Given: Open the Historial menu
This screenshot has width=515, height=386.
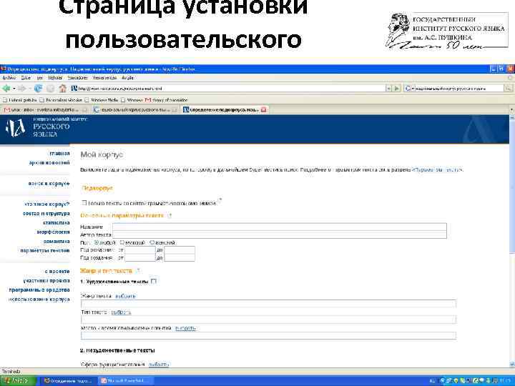Looking at the screenshot, I should pos(55,78).
